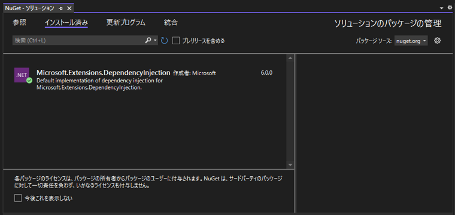
Task: Open the 更新プログラム tab
Action: point(126,23)
